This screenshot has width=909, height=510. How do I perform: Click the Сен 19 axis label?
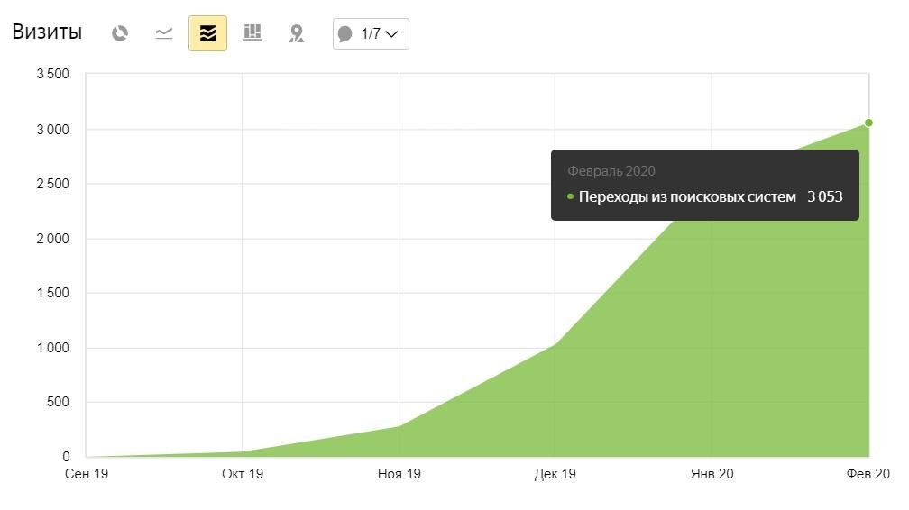pyautogui.click(x=87, y=474)
